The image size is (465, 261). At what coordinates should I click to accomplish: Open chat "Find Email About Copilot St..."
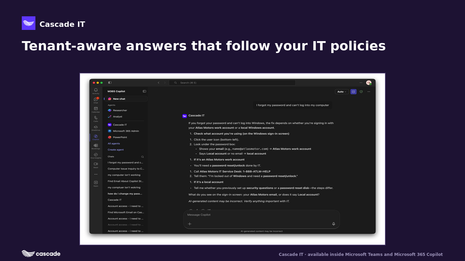[126, 181]
